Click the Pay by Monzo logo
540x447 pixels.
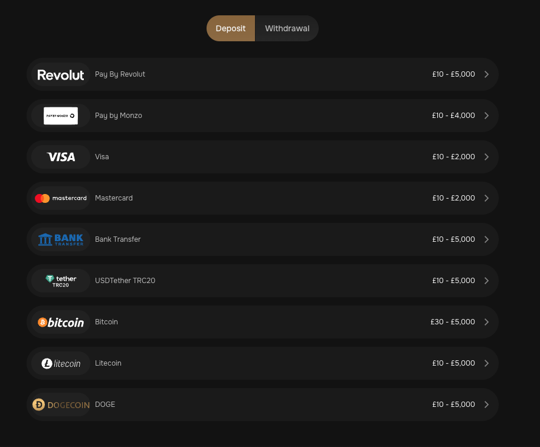(61, 116)
